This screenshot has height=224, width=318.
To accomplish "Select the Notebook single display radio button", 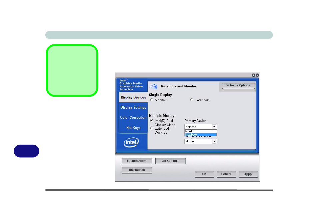I will [x=191, y=100].
